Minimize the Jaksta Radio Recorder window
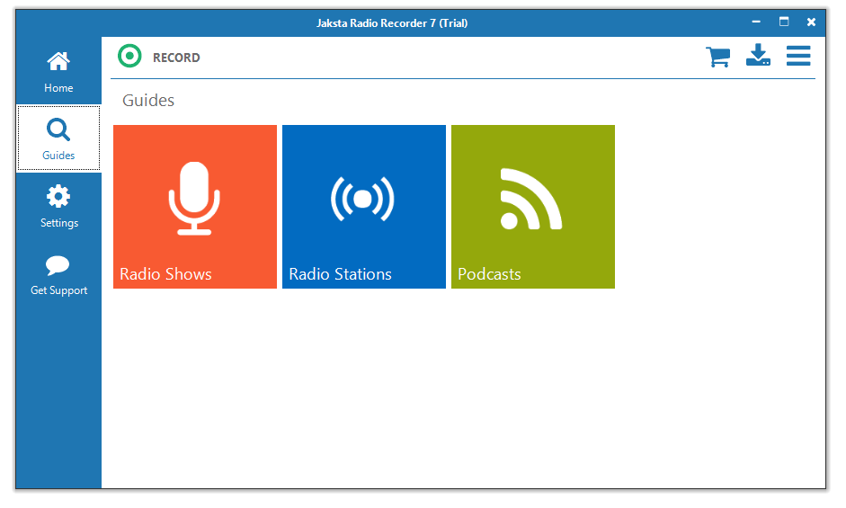 [x=756, y=22]
